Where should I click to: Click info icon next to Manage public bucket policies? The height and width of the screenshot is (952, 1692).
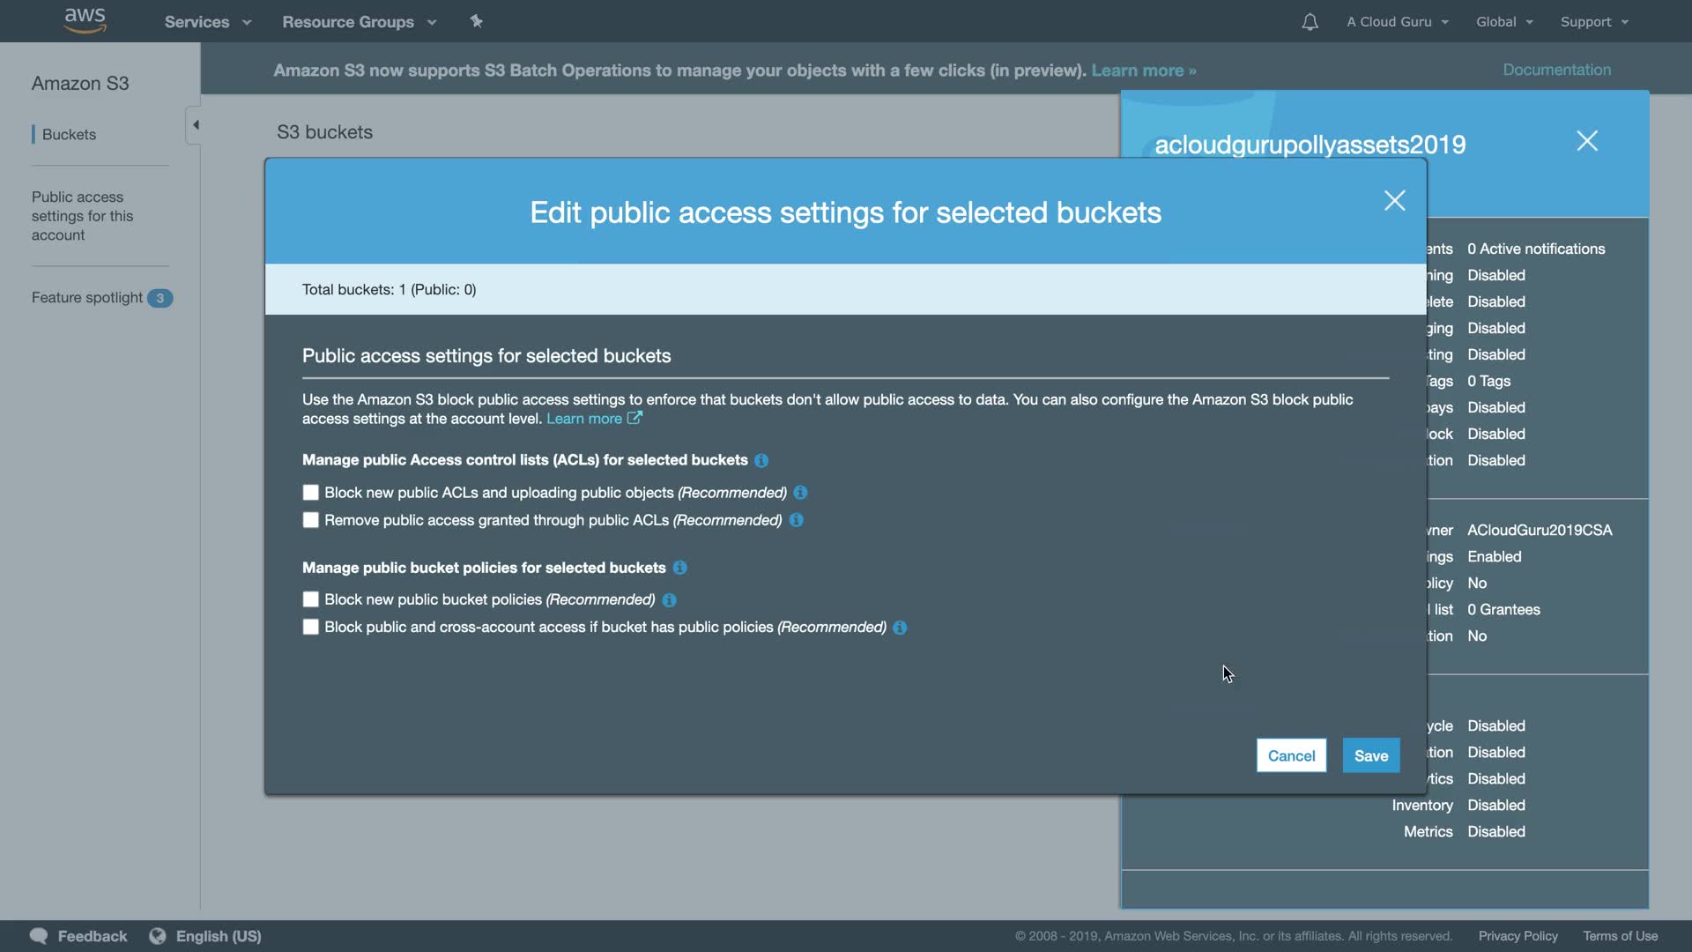pyautogui.click(x=679, y=568)
